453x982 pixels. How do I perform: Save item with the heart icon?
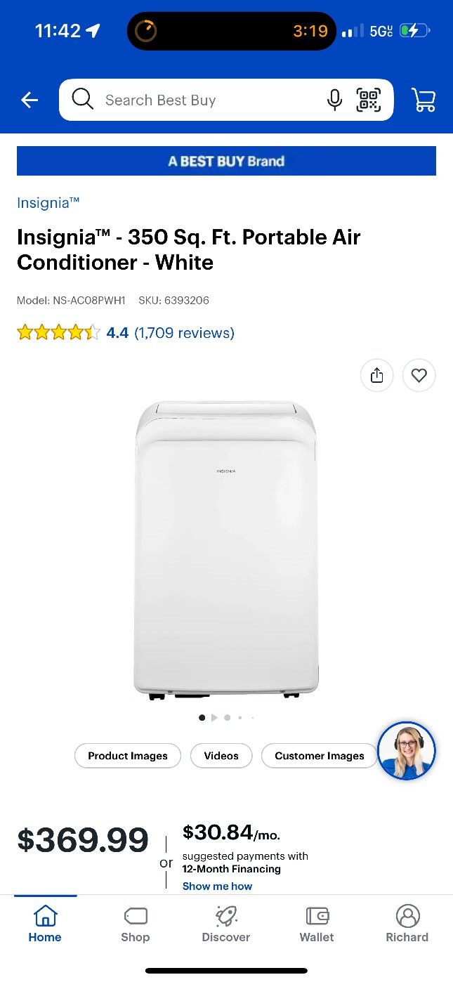[x=419, y=376]
